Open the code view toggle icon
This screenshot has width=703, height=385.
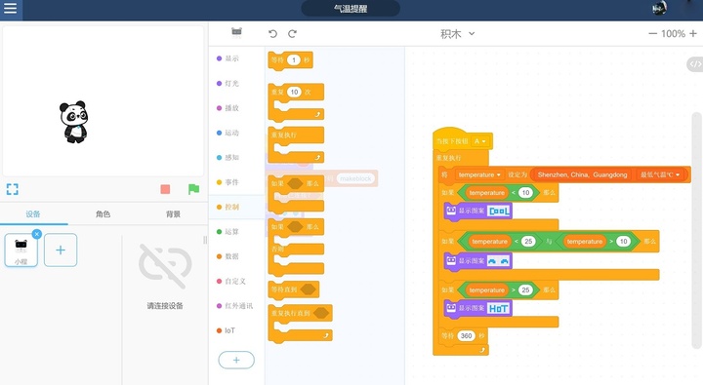pos(695,64)
